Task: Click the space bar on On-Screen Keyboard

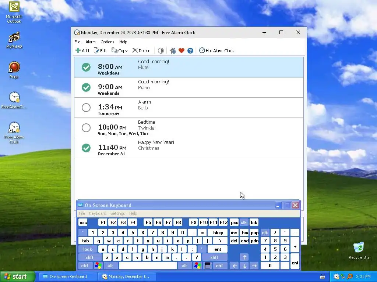Action: coord(148,266)
